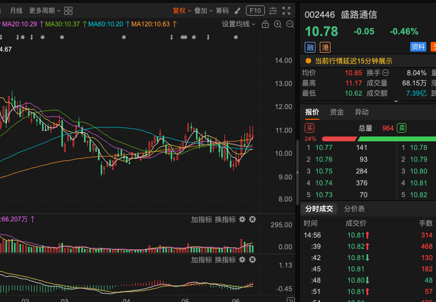Collapse the right panel side handle
The image size is (436, 302).
(x=298, y=172)
